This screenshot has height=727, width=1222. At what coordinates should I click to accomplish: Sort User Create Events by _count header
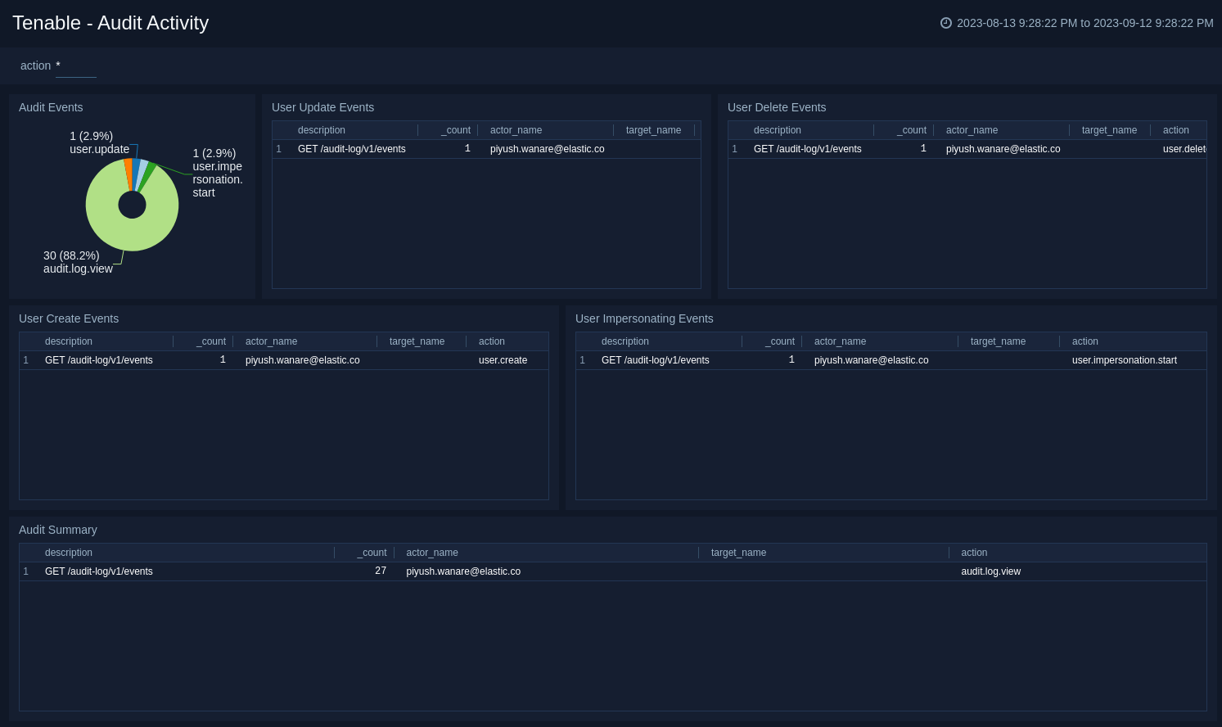click(211, 341)
